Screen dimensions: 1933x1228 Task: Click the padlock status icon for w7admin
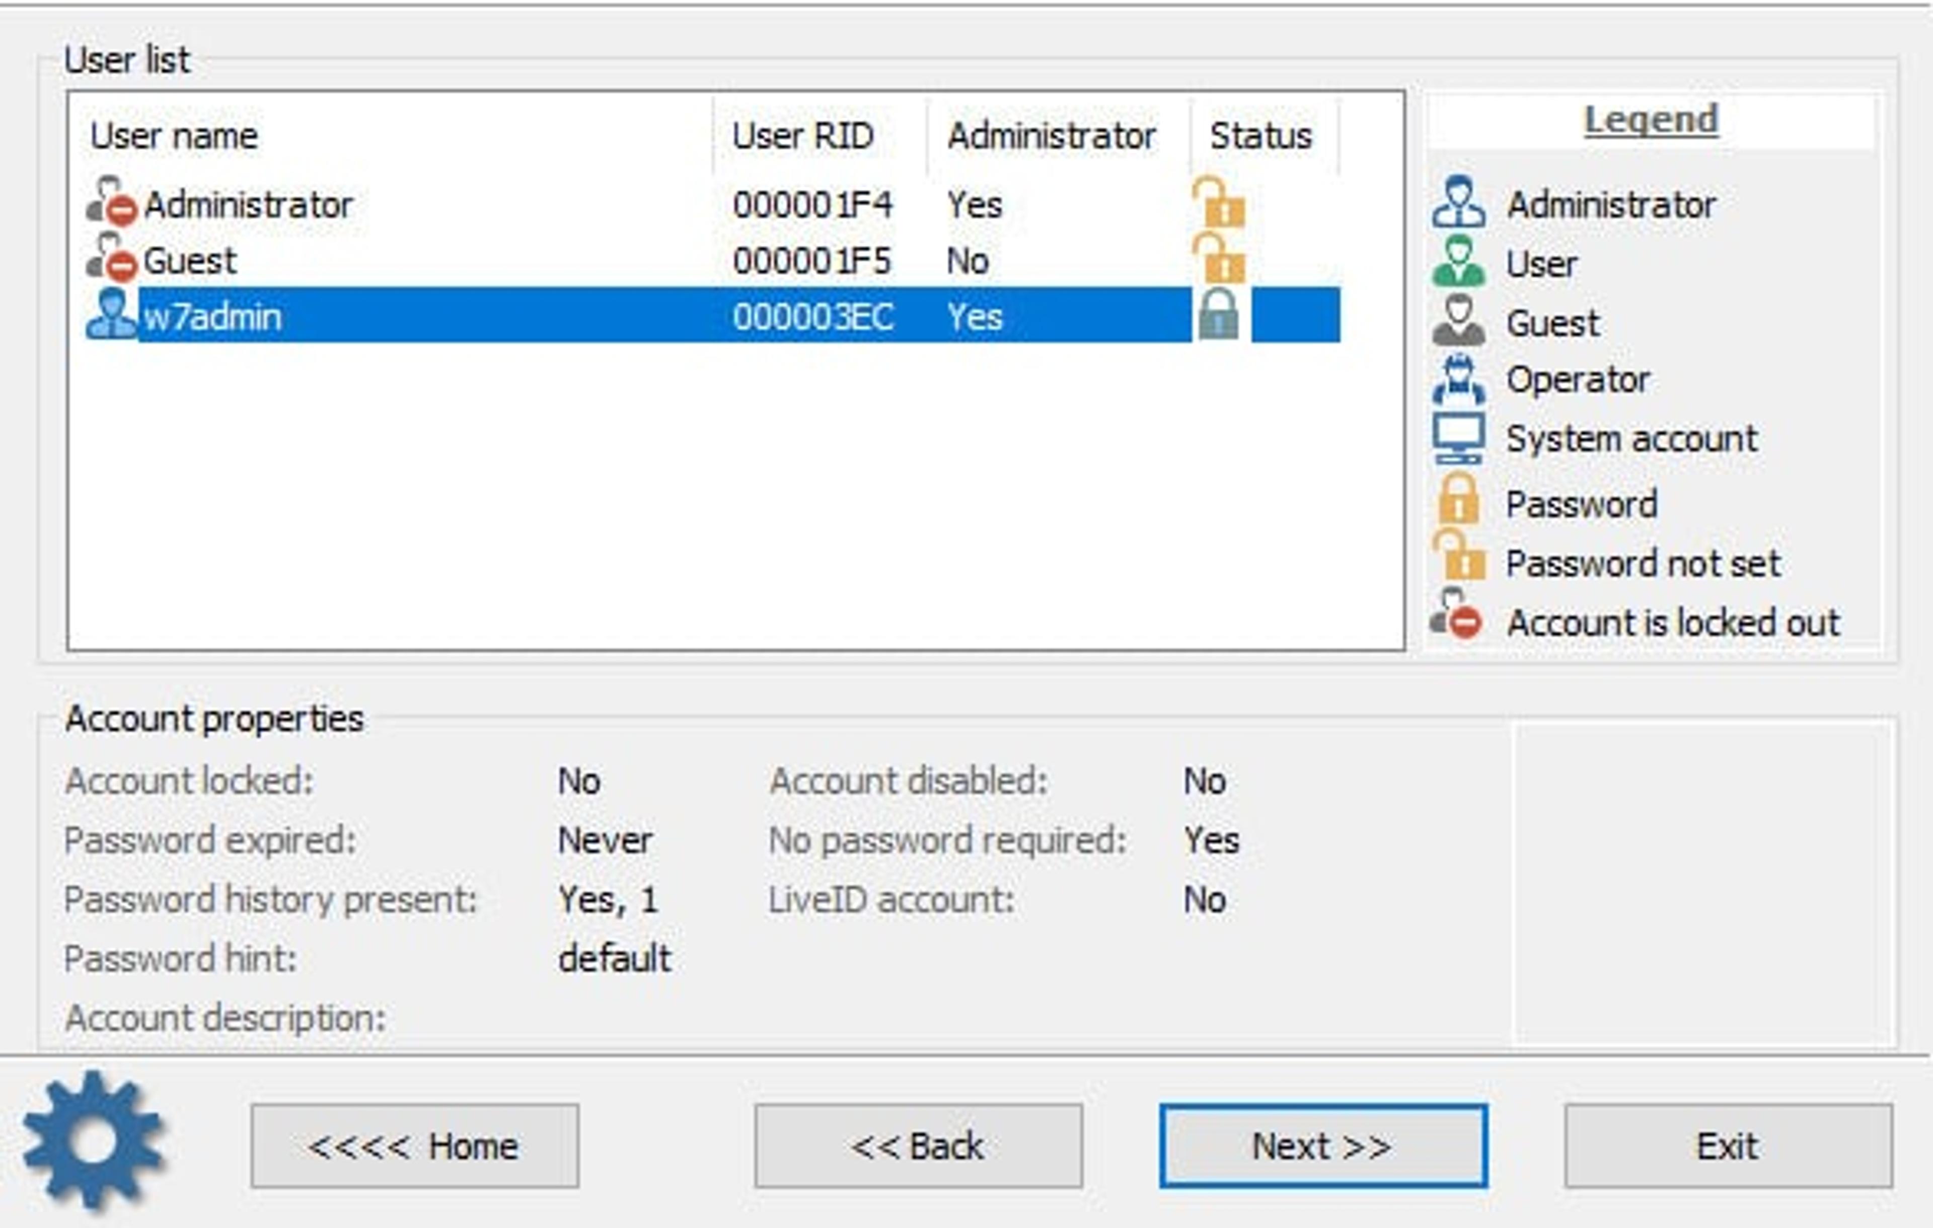(1219, 315)
